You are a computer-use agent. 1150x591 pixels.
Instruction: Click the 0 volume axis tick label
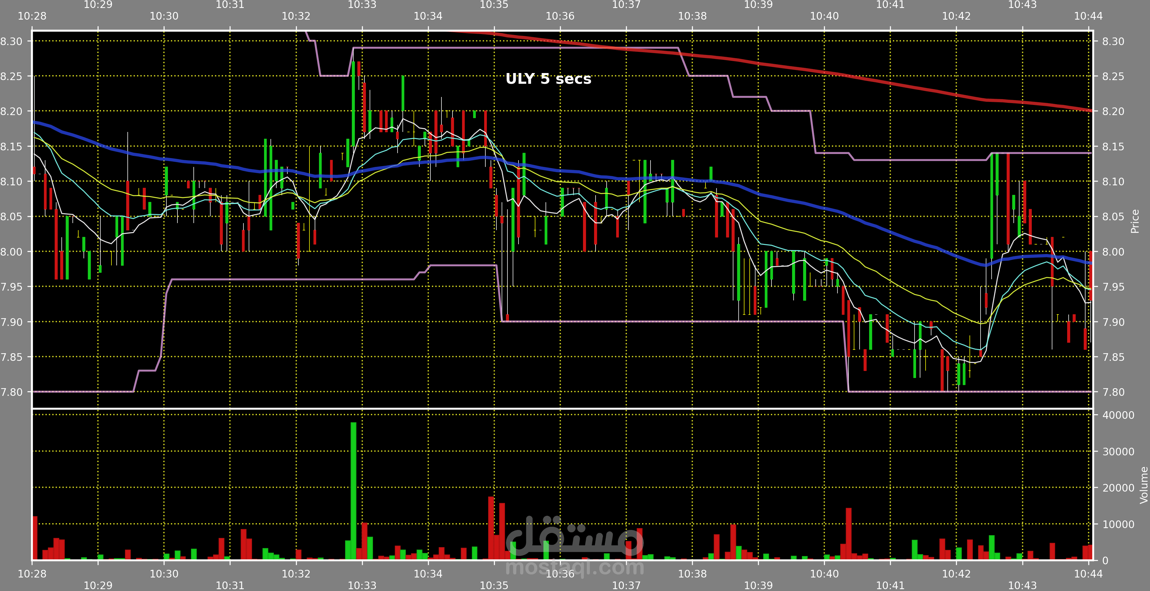(1105, 561)
